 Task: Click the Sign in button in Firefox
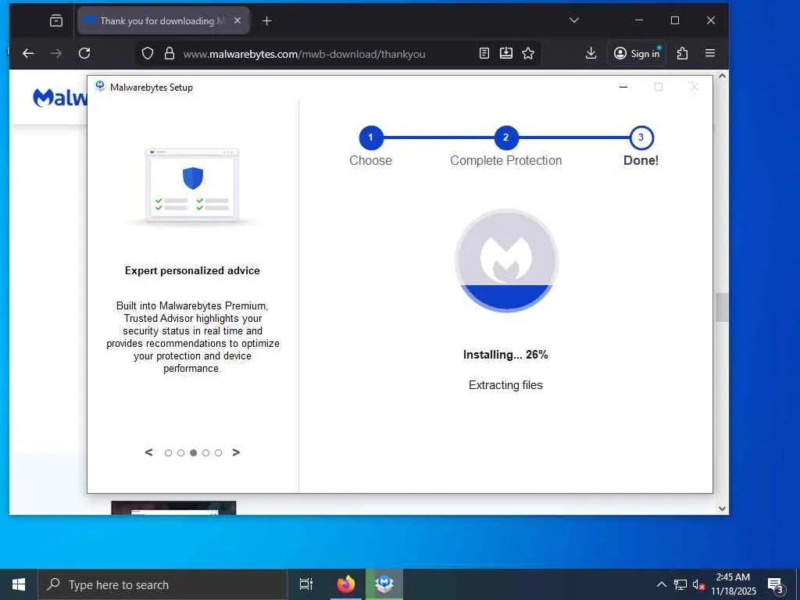click(637, 53)
